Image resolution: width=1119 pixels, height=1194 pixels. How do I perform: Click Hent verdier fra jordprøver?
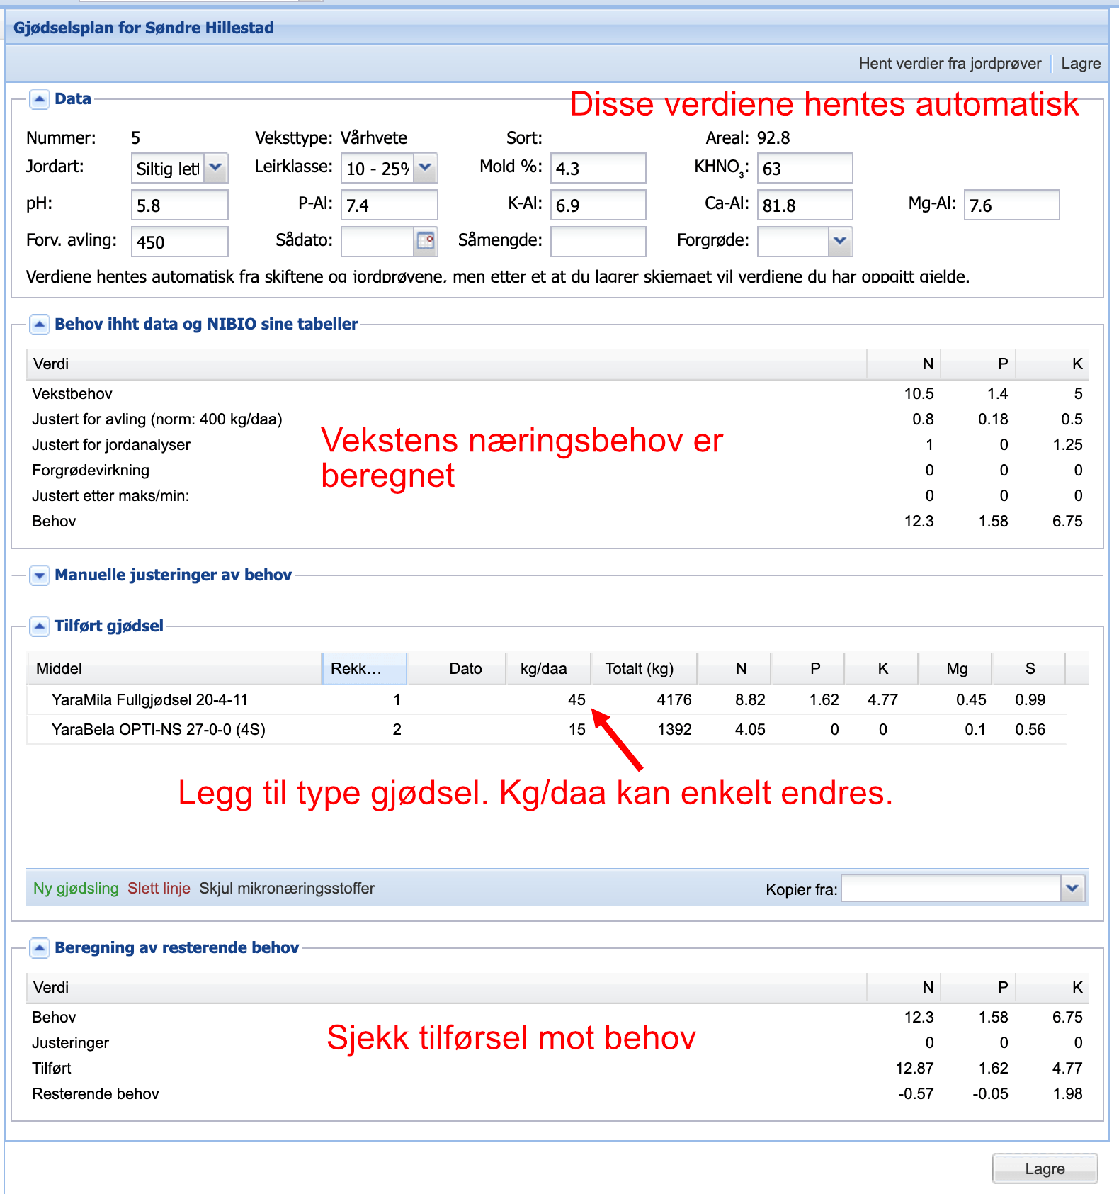pyautogui.click(x=950, y=64)
